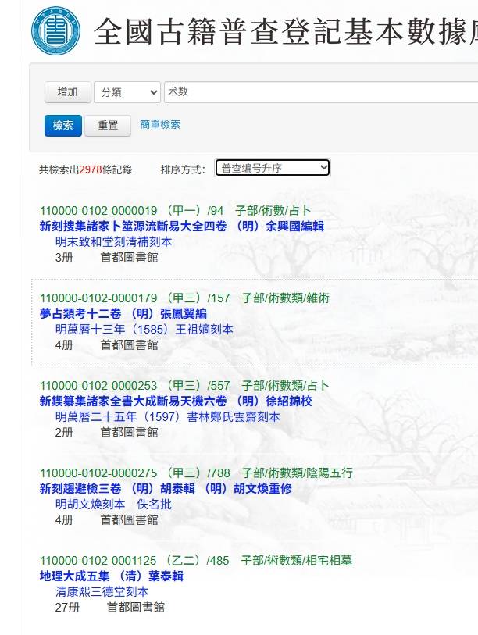Click the site logo emblem icon
Viewport: 478px width, 635px height.
[55, 30]
